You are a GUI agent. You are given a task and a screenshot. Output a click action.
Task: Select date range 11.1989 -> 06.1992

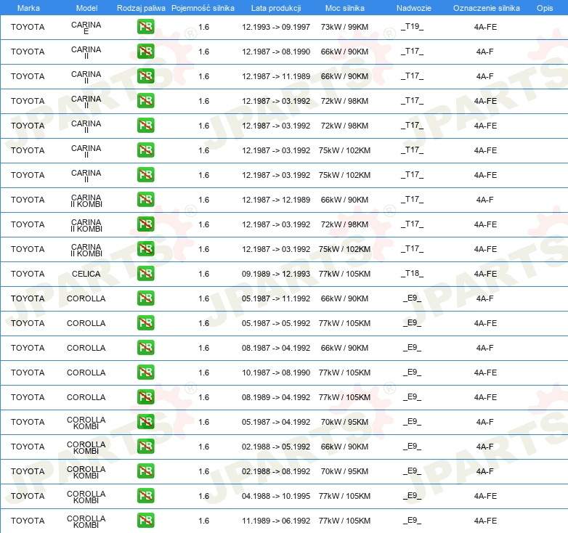point(276,521)
